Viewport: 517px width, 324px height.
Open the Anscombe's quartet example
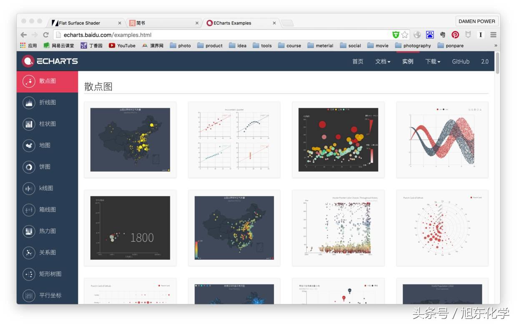coord(234,139)
